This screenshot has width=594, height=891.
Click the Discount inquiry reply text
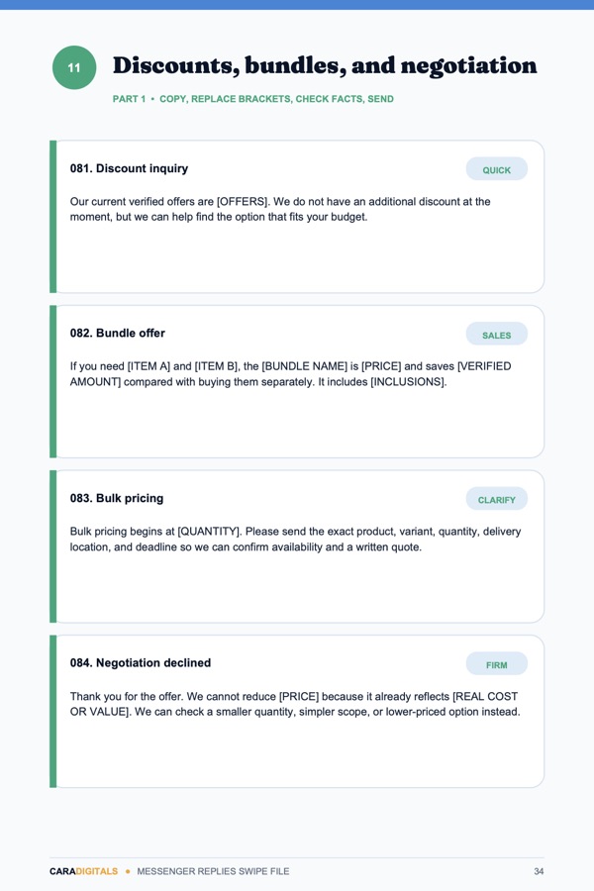[280, 209]
